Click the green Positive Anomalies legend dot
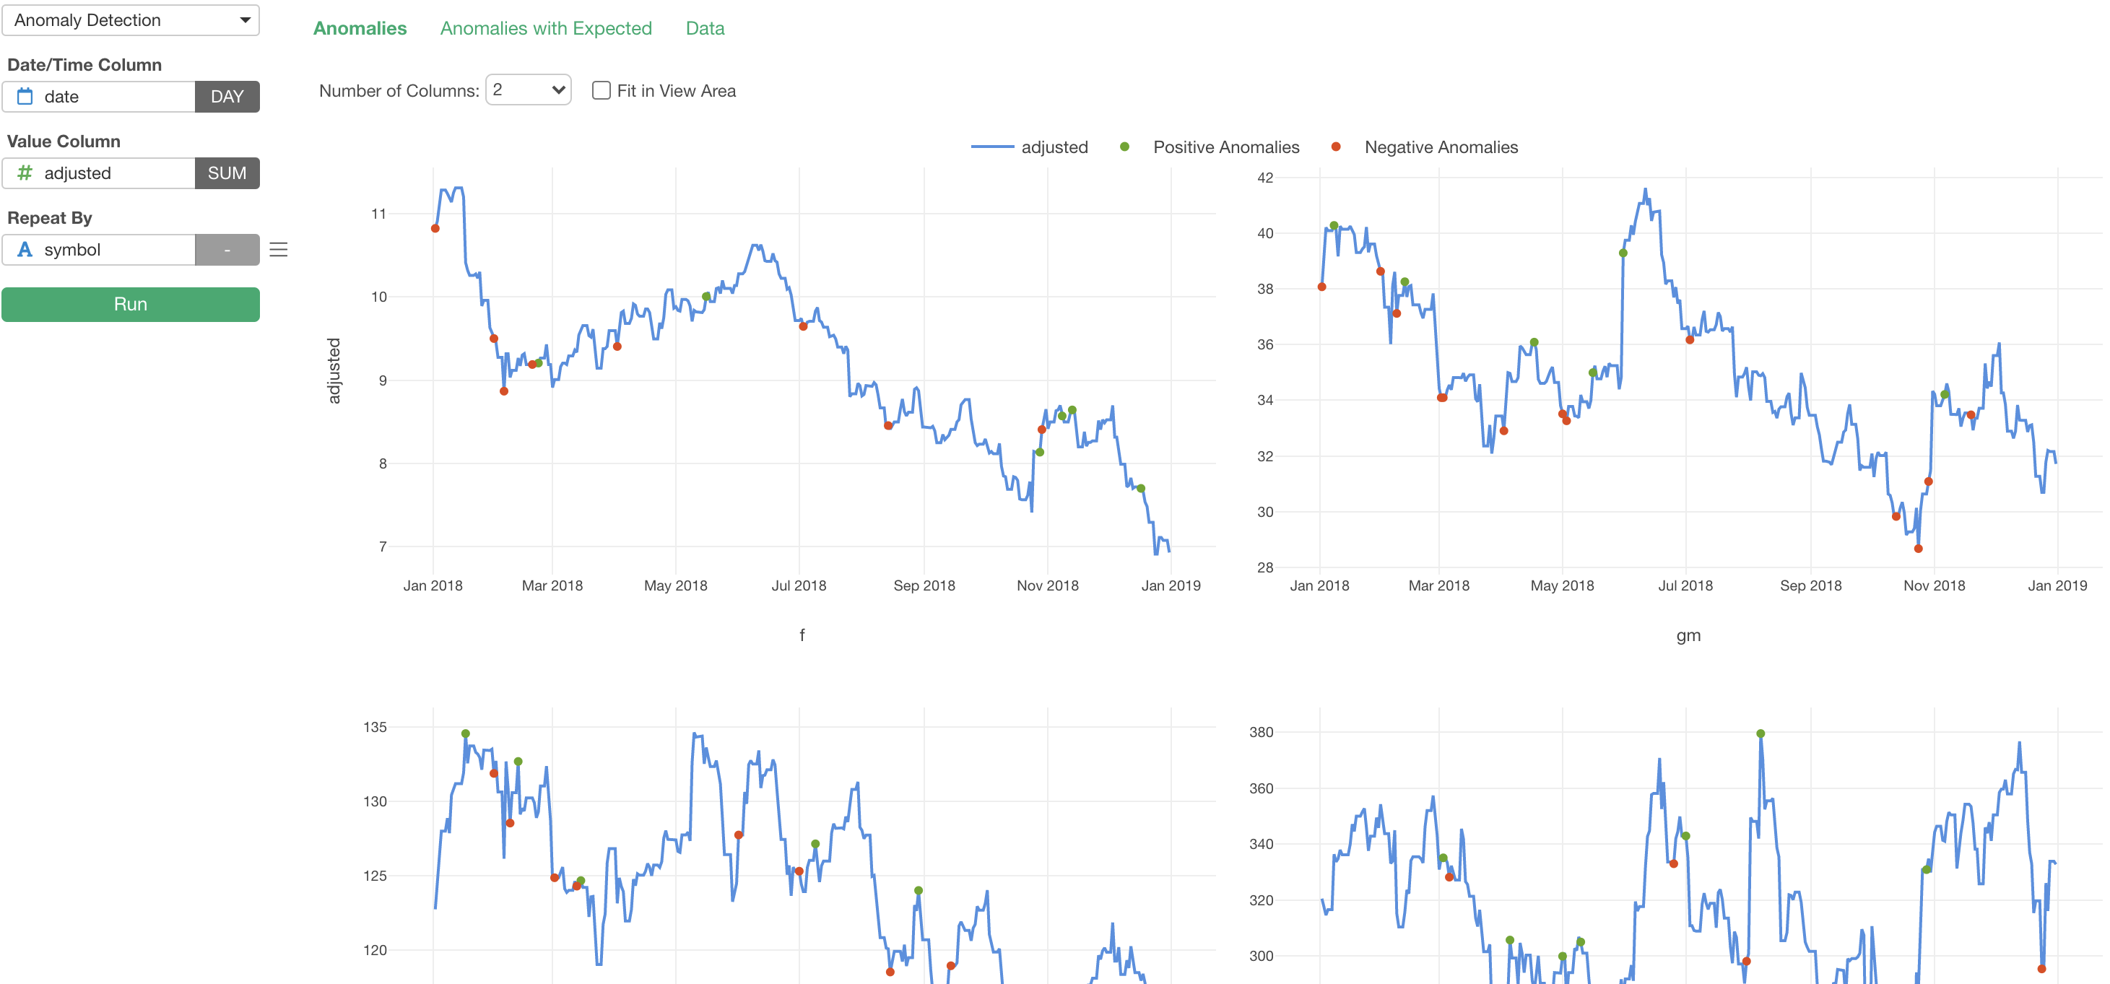The width and height of the screenshot is (2110, 984). (1124, 147)
